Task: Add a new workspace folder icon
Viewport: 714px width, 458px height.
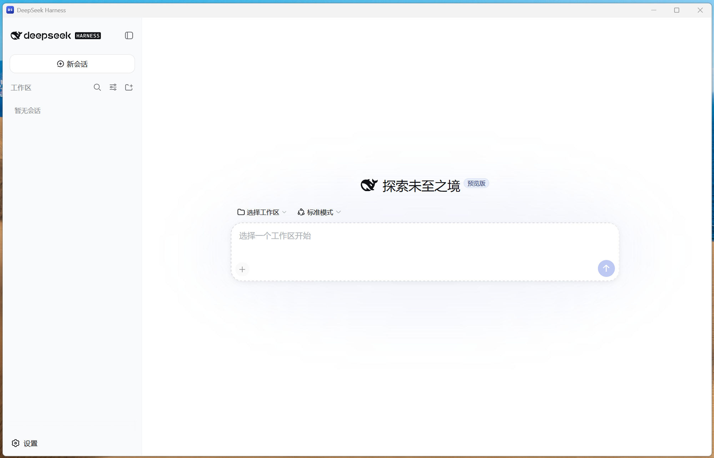Action: [x=129, y=87]
